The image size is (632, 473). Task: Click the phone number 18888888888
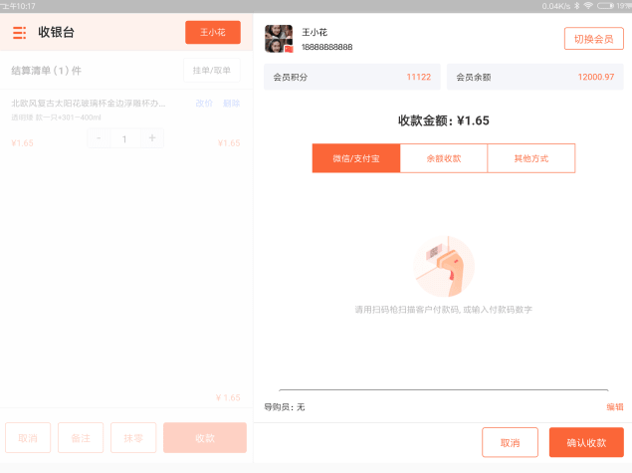(x=326, y=47)
